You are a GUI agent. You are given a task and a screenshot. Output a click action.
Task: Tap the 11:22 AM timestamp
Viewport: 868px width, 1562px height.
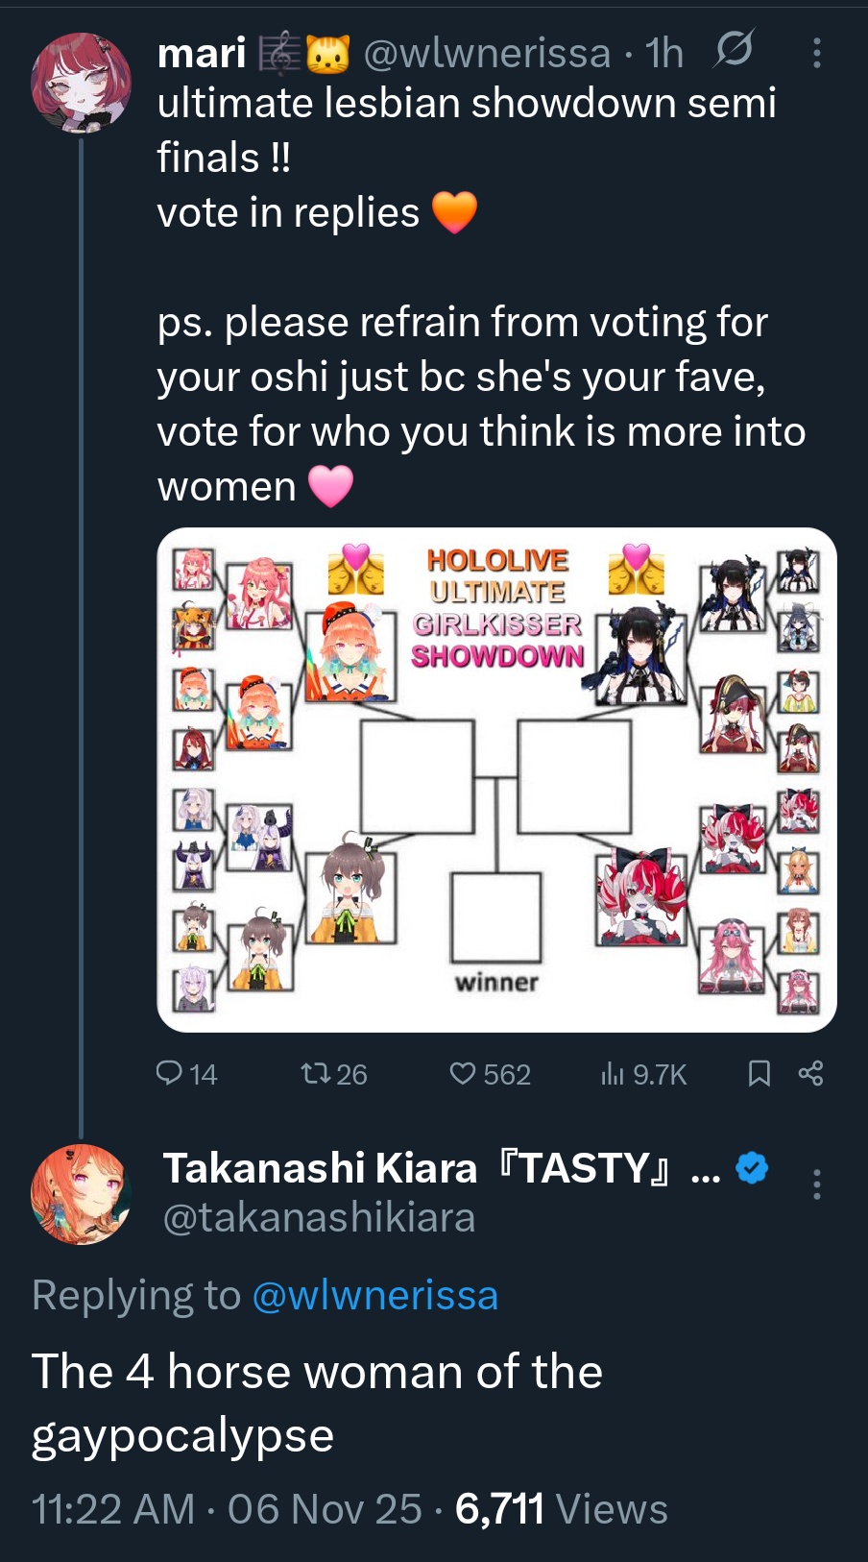[113, 1508]
